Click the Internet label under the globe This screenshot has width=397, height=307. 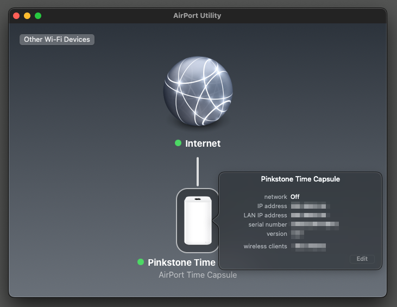203,143
